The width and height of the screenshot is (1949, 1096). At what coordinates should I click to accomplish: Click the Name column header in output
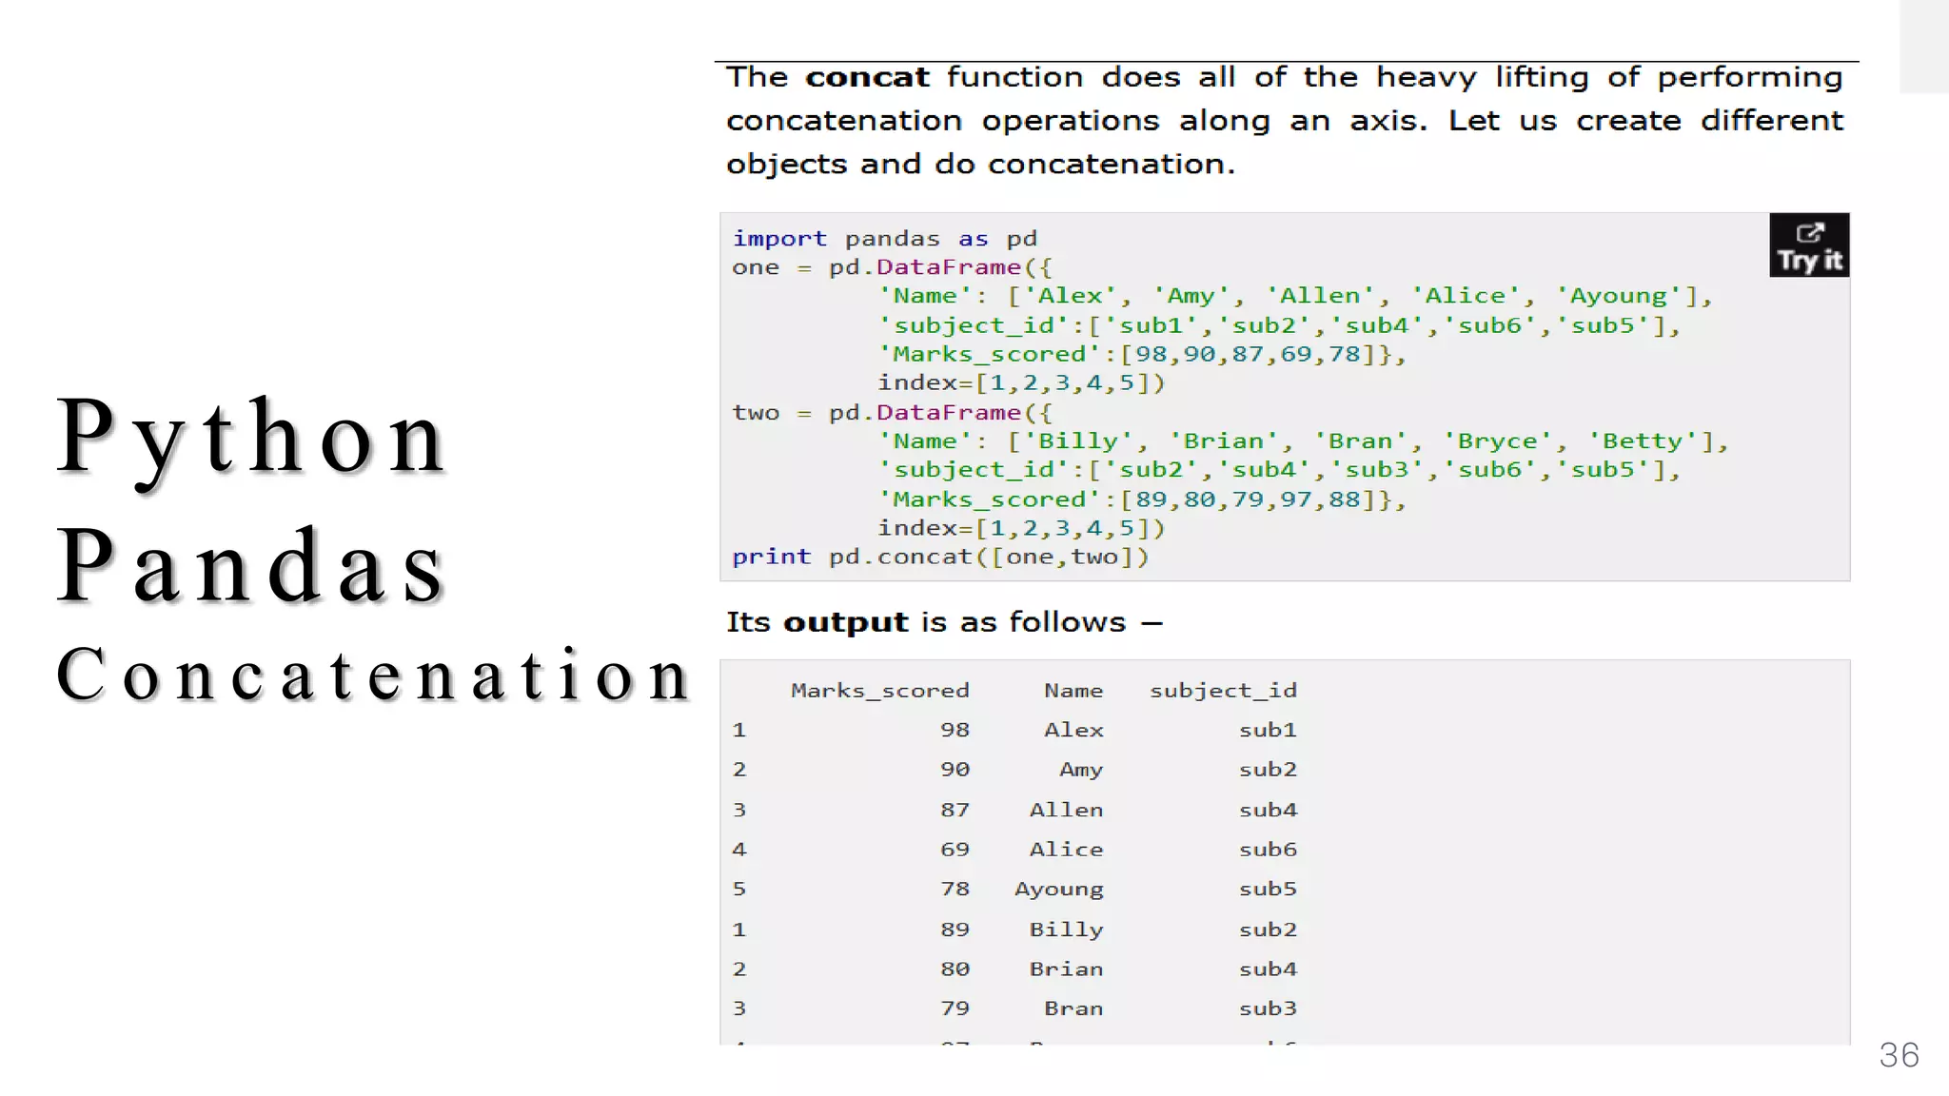[1073, 691]
